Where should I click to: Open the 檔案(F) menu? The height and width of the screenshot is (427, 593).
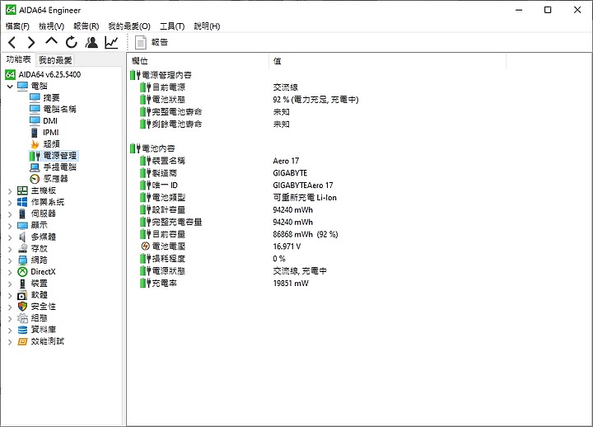[17, 26]
